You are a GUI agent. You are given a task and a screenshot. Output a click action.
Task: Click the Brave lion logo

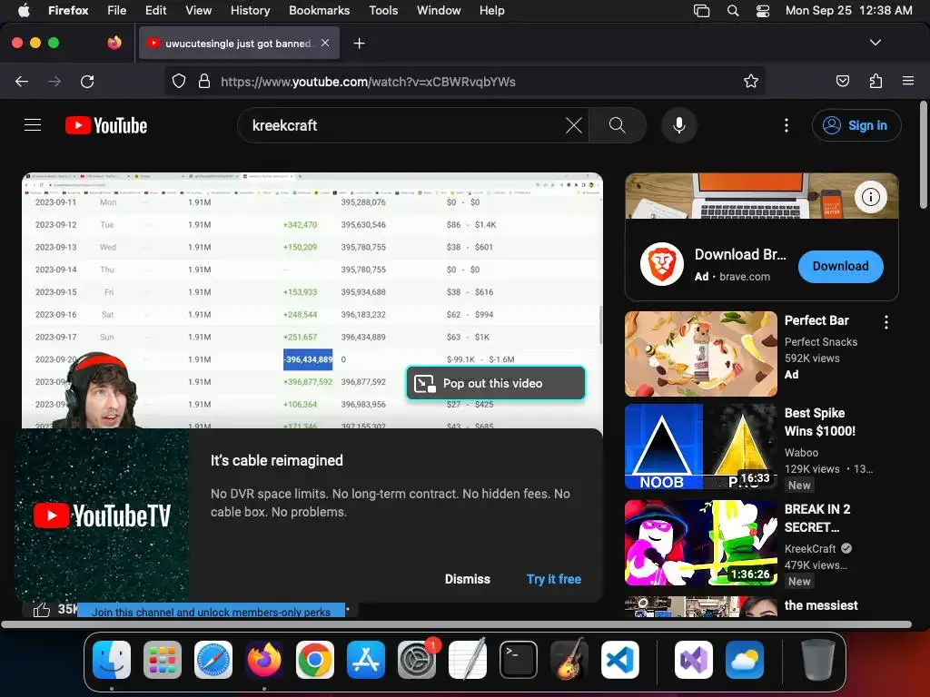(662, 264)
